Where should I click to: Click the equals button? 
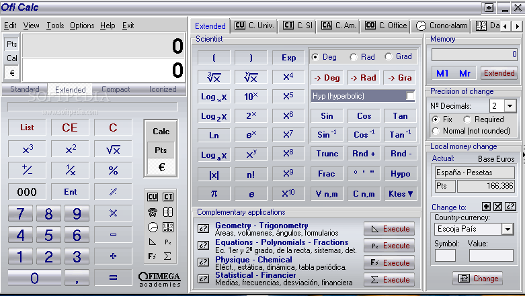[113, 277]
